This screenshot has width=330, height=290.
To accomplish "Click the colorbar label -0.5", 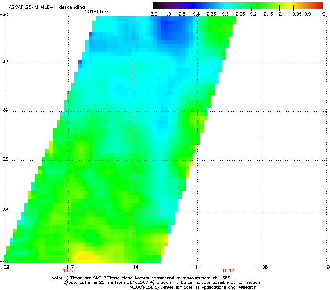I will pos(180,14).
